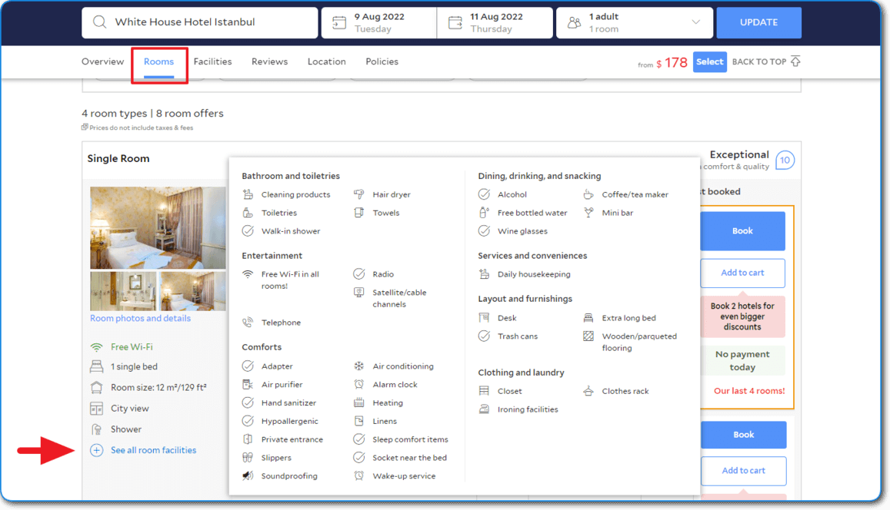This screenshot has height=510, width=890.
Task: Click the Cleaning products icon
Action: pyautogui.click(x=248, y=194)
